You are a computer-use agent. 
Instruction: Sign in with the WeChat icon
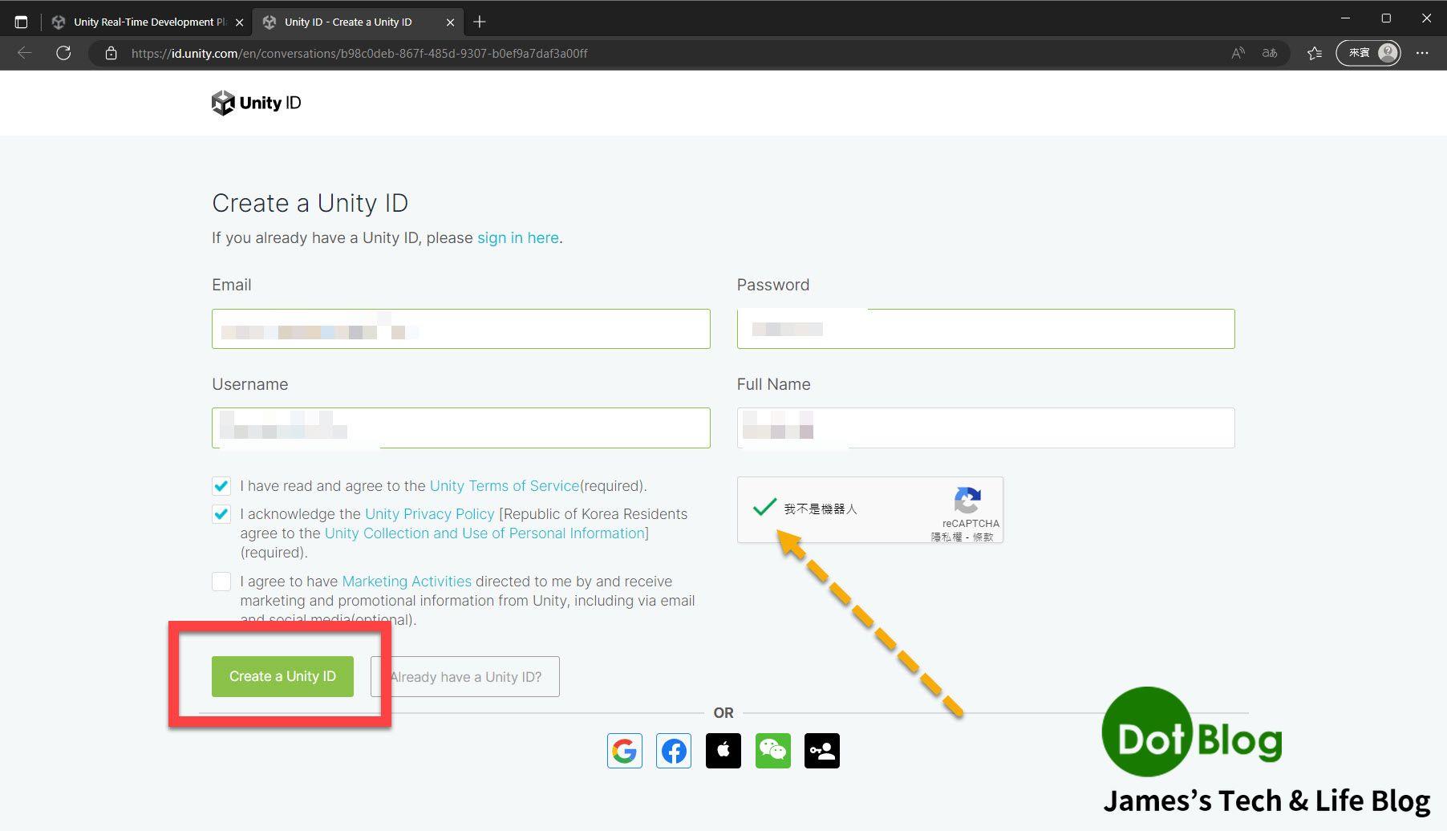[772, 751]
